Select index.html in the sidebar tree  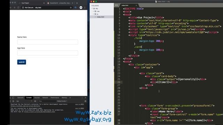102,17
